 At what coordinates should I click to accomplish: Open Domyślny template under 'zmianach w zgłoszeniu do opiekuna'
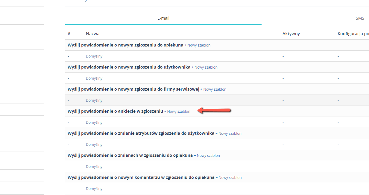click(x=94, y=167)
